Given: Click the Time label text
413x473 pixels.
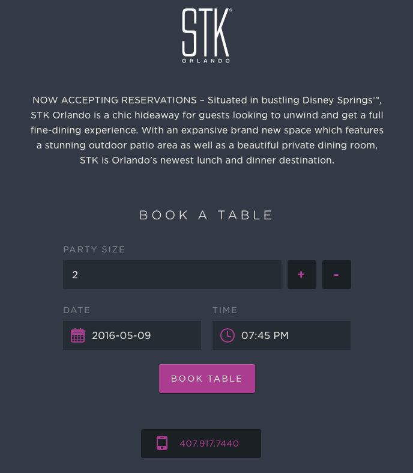Looking at the screenshot, I should [x=225, y=310].
